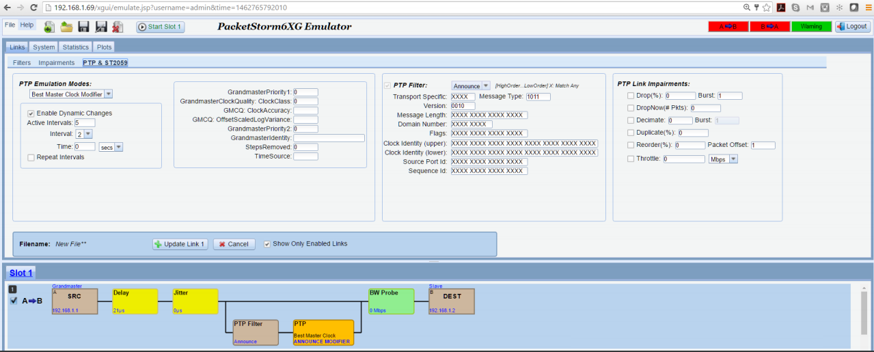
Task: Click the DEST Slave block
Action: click(x=451, y=301)
